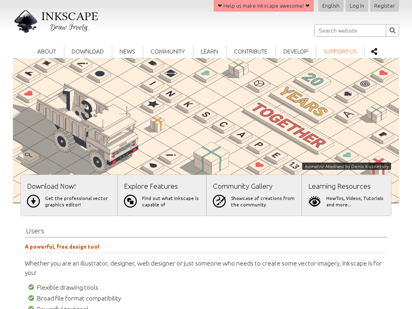Click the 'Users' section heading

point(35,231)
